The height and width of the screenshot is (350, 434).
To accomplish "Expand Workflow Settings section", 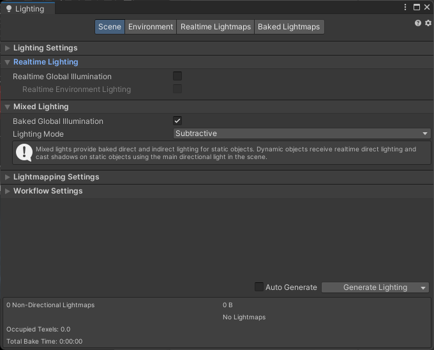I will tap(8, 191).
